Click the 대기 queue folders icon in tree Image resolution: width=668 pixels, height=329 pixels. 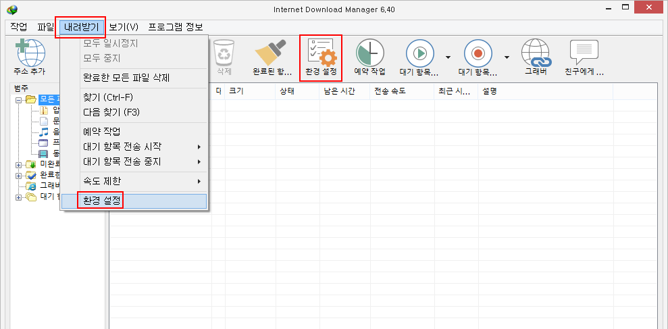pyautogui.click(x=30, y=197)
